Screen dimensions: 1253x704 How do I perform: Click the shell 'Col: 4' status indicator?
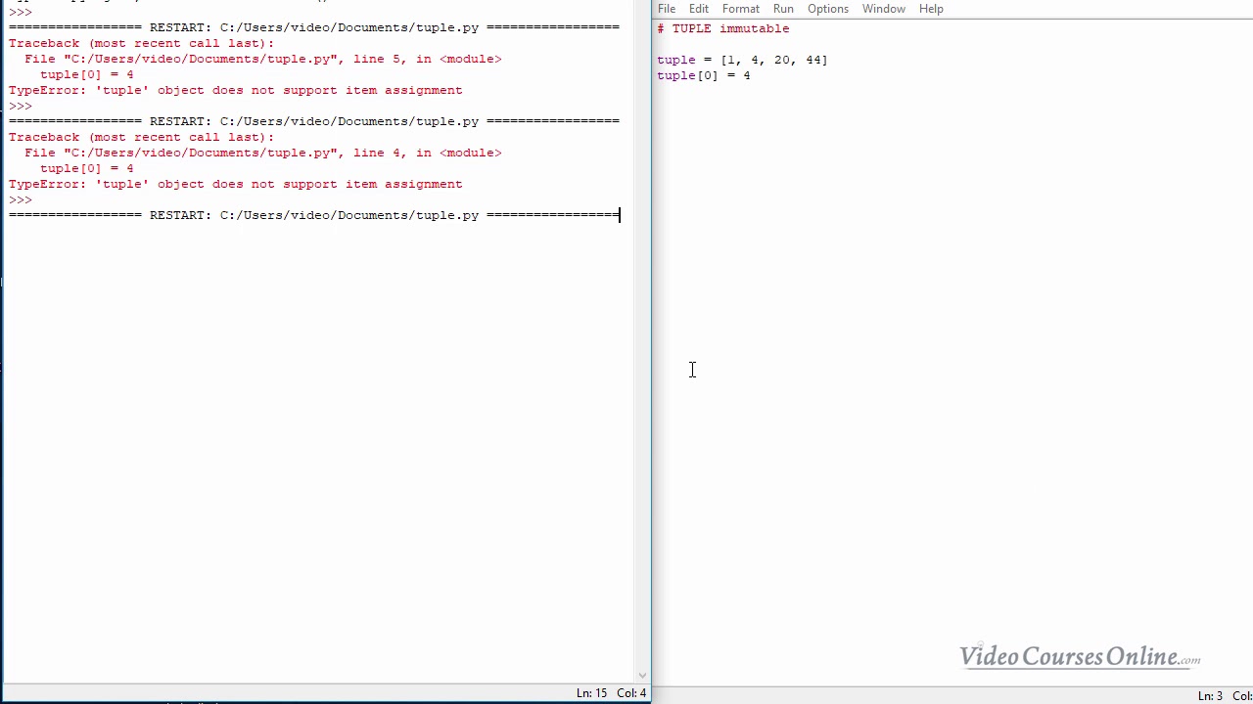(x=631, y=693)
